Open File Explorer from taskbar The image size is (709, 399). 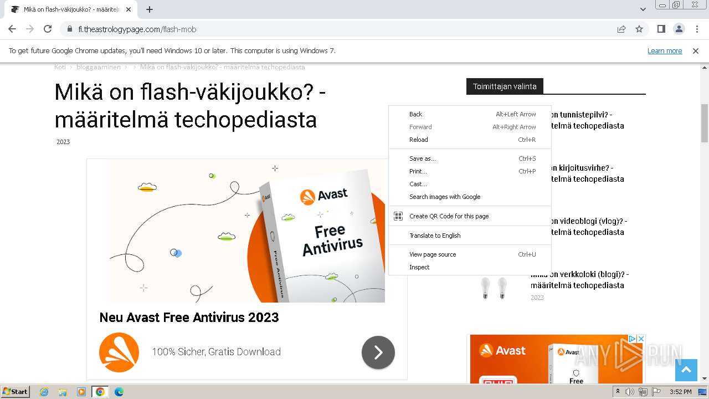point(63,392)
